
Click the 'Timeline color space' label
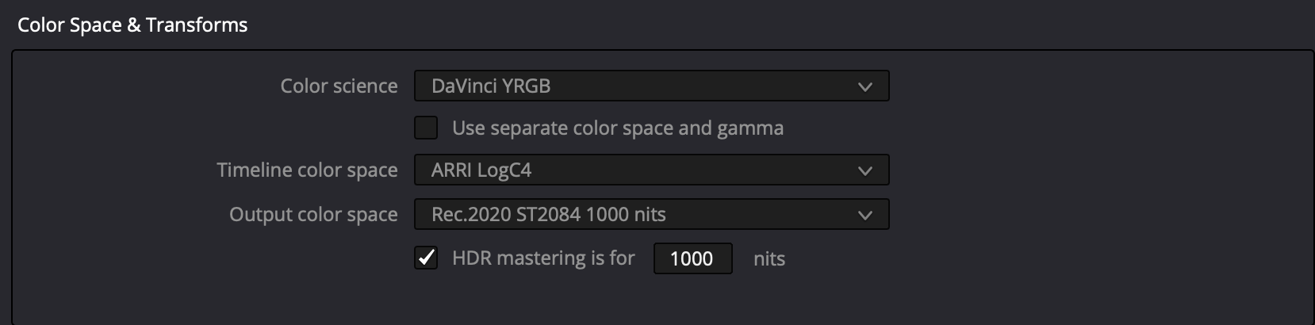(x=307, y=170)
